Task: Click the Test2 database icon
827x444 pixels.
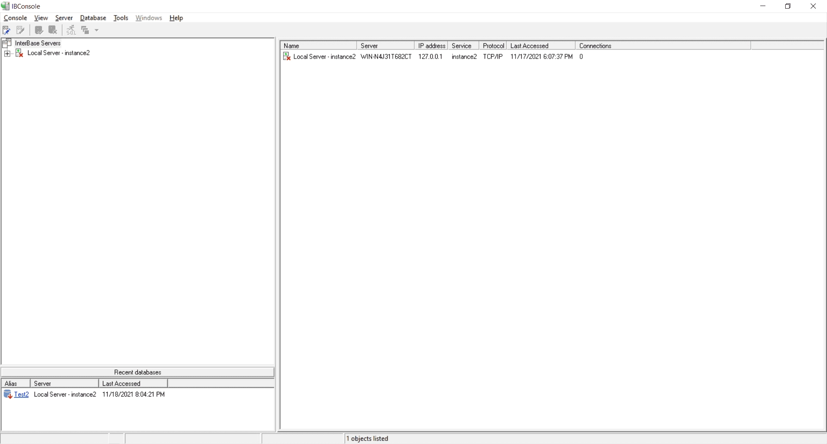Action: [8, 394]
